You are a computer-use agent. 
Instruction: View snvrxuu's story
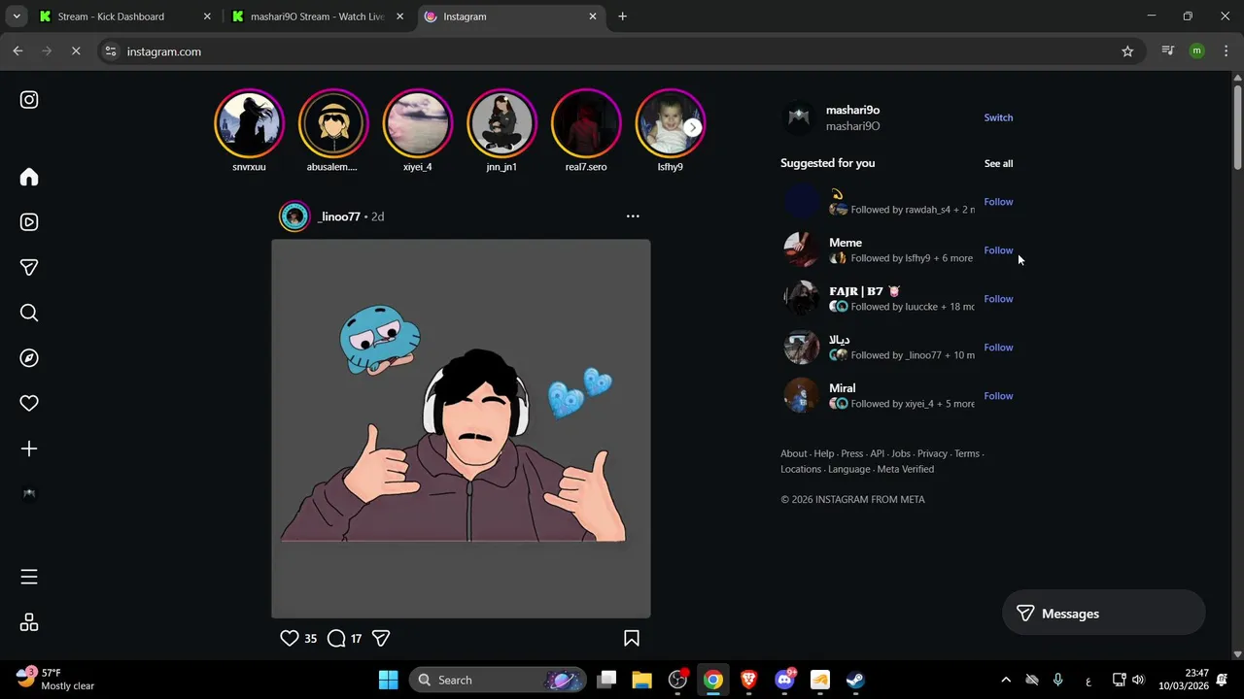pyautogui.click(x=249, y=124)
